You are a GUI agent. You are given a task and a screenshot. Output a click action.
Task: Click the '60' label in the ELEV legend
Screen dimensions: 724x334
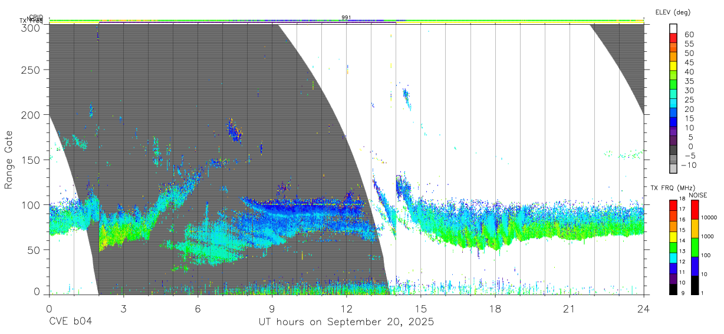tap(689, 34)
